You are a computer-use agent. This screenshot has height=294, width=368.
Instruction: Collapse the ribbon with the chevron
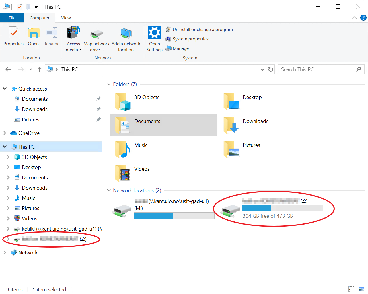(354, 18)
